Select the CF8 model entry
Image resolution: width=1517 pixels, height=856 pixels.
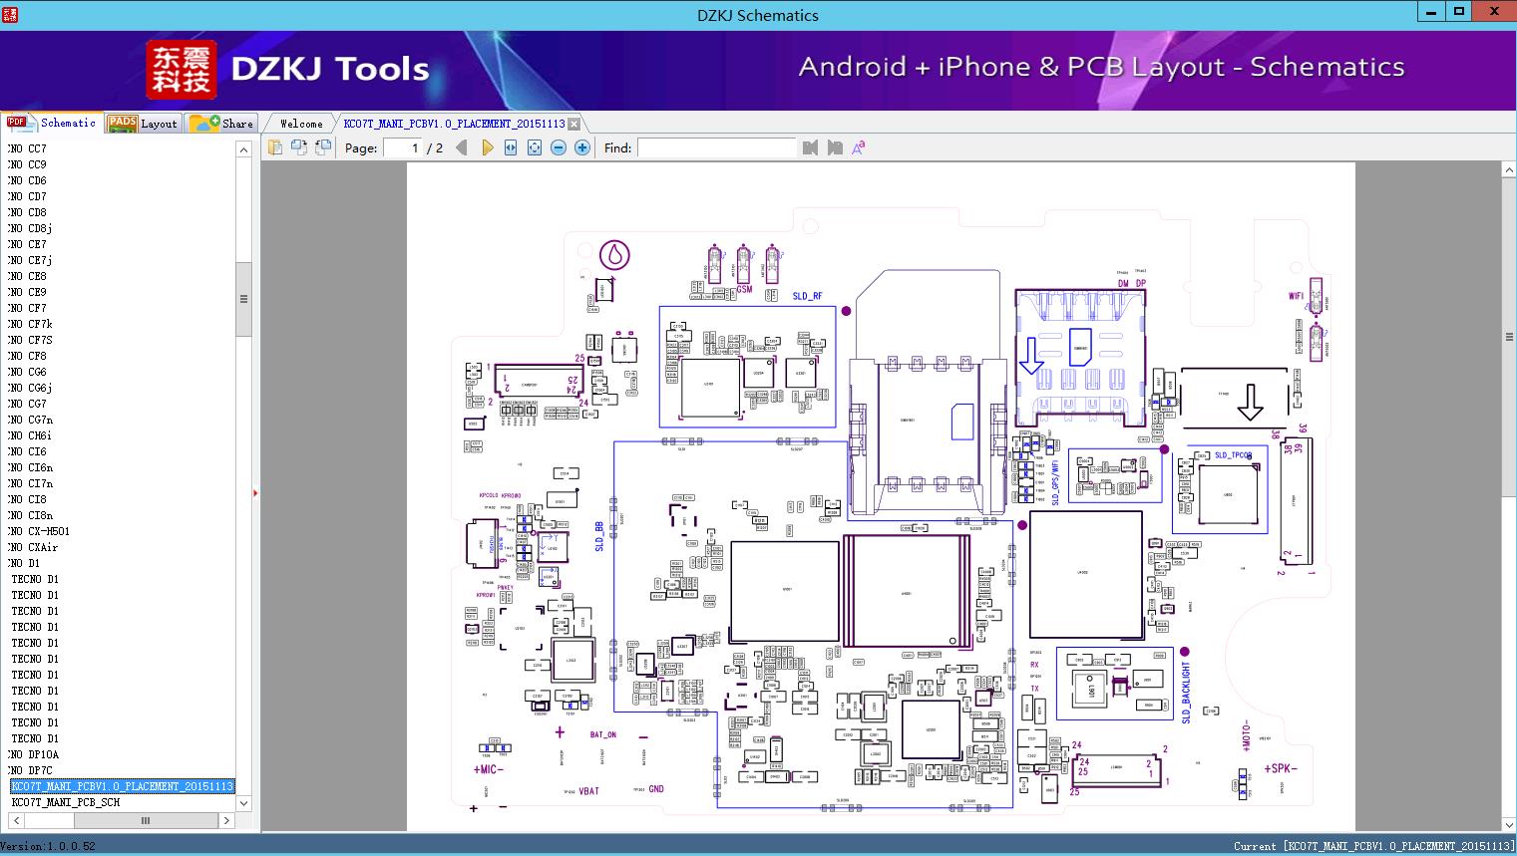(x=28, y=356)
